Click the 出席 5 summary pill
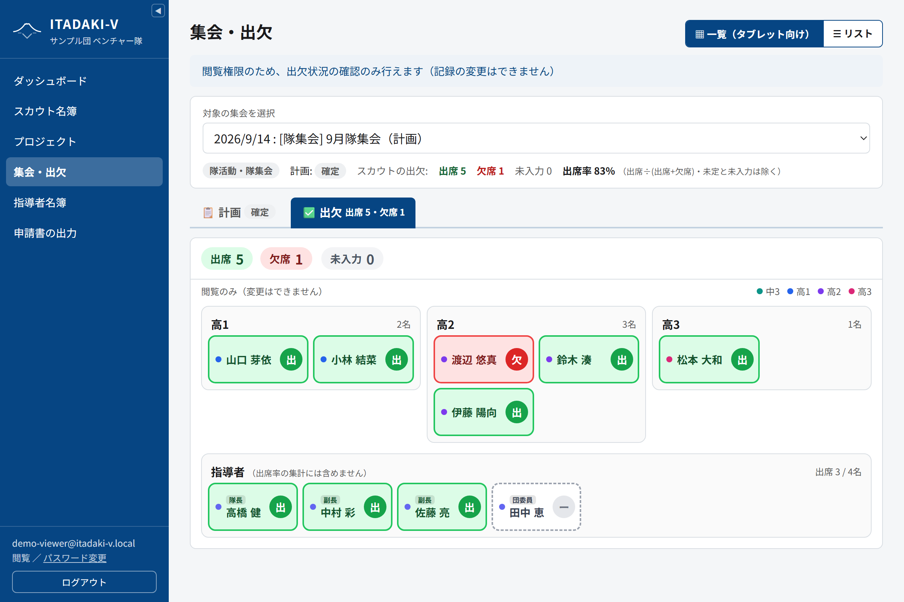The image size is (904, 602). (227, 259)
